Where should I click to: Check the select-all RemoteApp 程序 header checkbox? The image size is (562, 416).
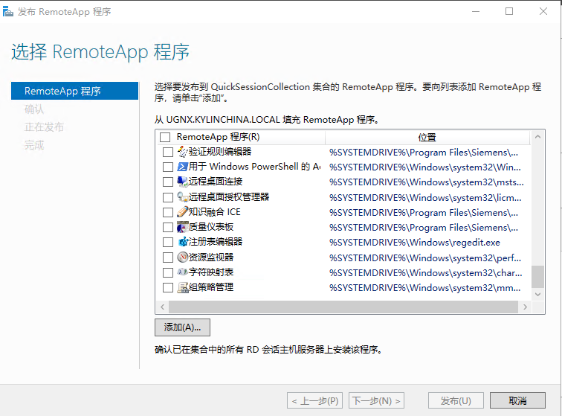click(x=165, y=137)
